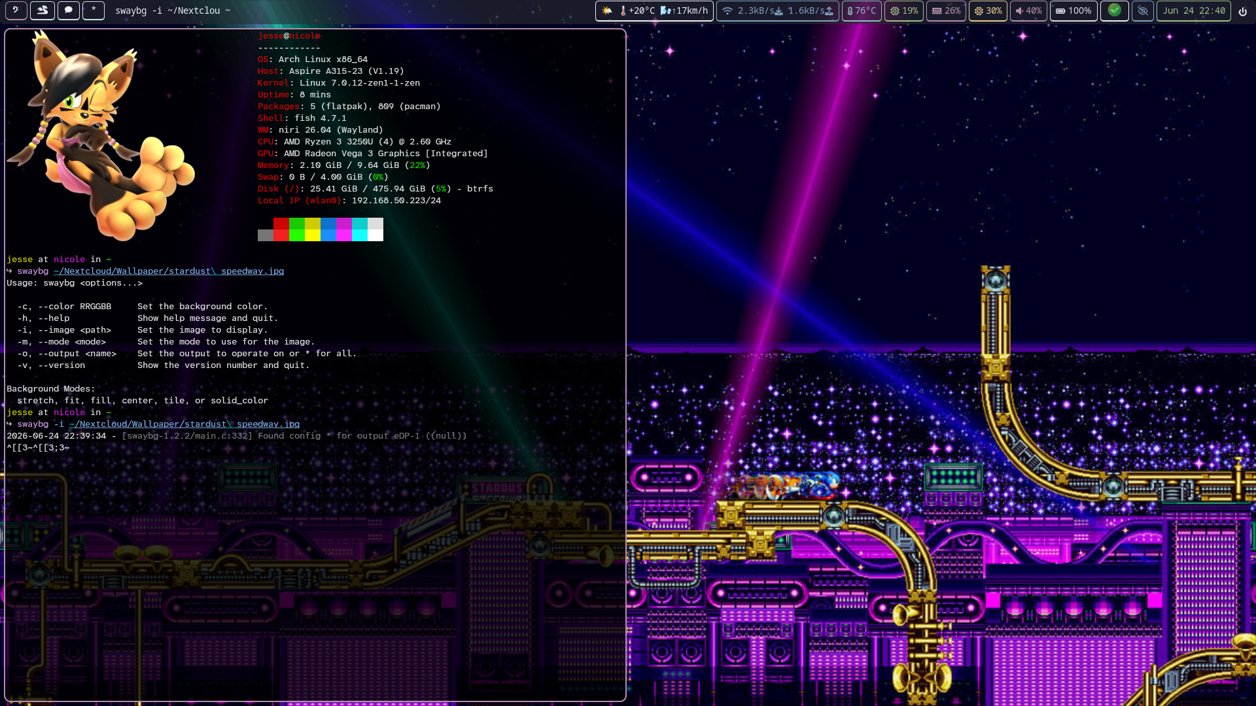Screen dimensions: 1256x706
Task: Click the 'Shell: fish 4.7.1' line
Action: (x=302, y=118)
